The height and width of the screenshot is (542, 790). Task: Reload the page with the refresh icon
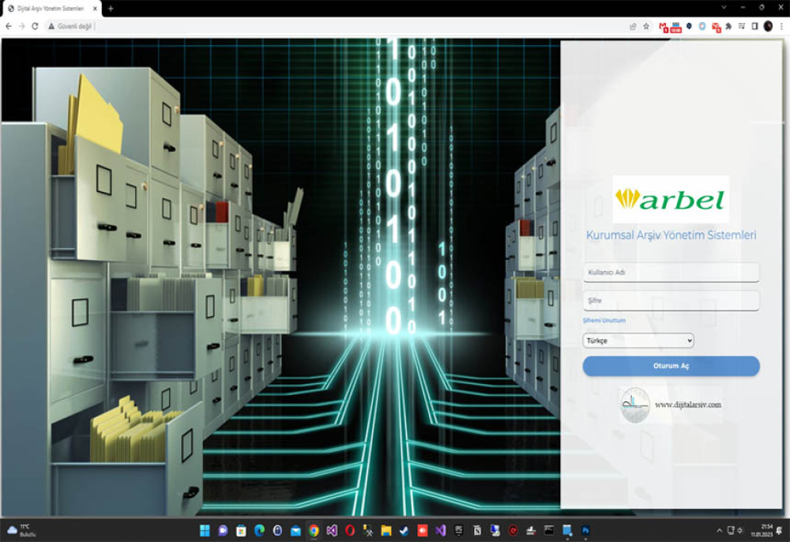click(35, 26)
